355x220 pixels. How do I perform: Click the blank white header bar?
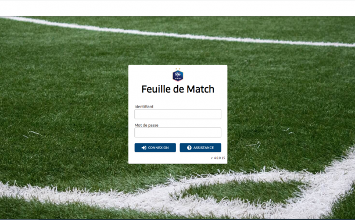click(x=178, y=9)
